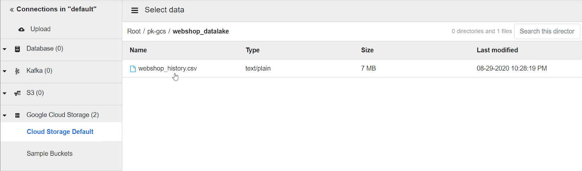Click the Search this directory field
582x171 pixels.
point(547,31)
